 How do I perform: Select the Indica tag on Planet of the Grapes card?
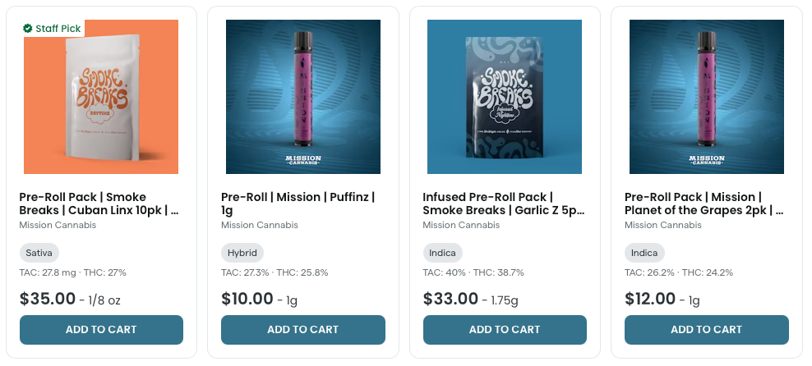(x=644, y=253)
